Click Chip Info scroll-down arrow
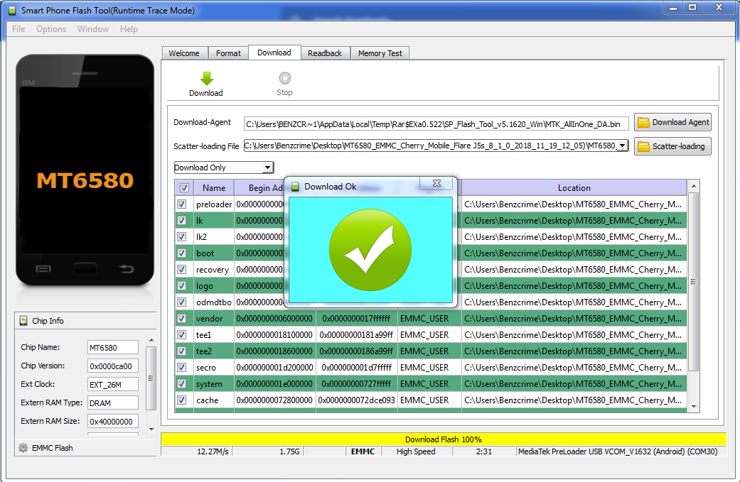This screenshot has height=482, width=740. [151, 429]
